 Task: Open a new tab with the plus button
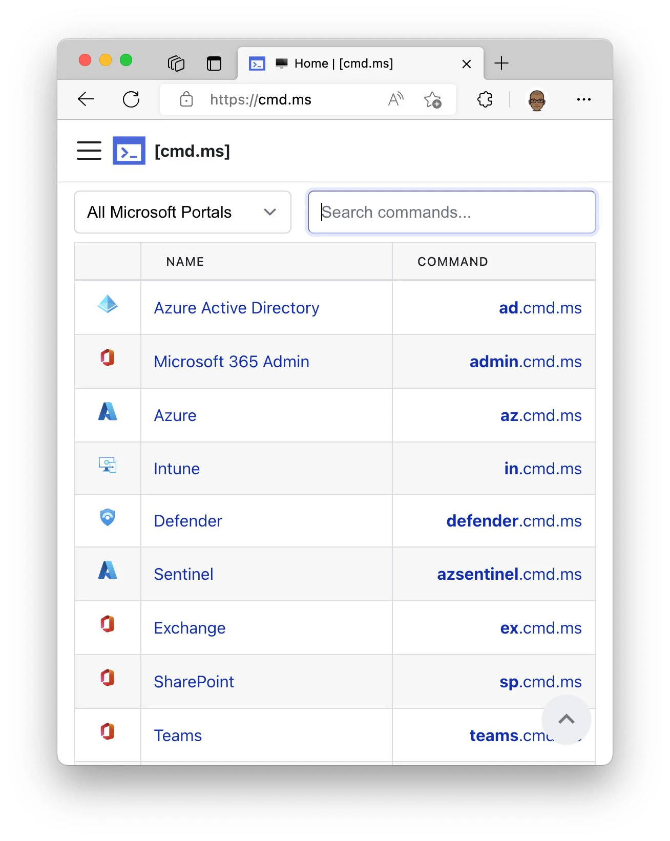[501, 63]
